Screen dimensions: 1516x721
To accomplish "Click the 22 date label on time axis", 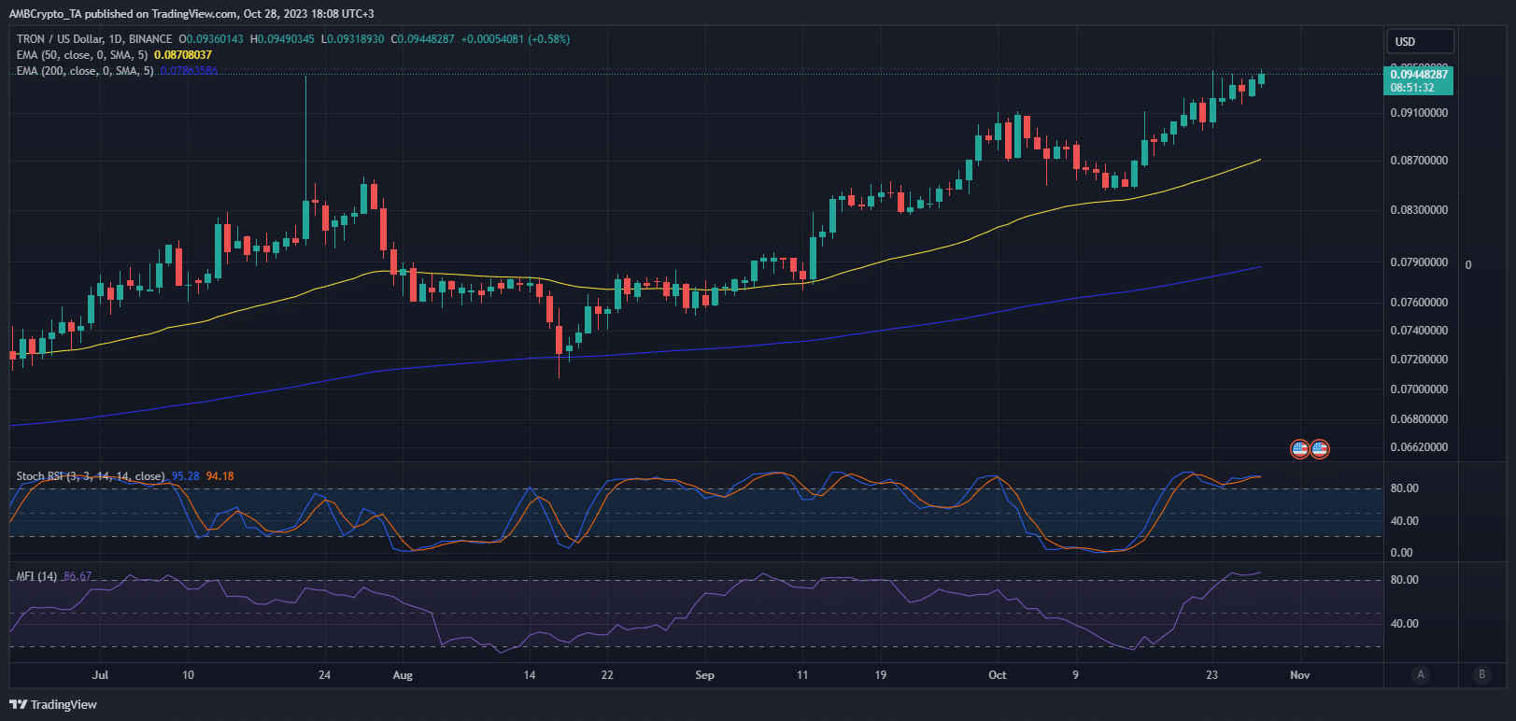I will 607,675.
